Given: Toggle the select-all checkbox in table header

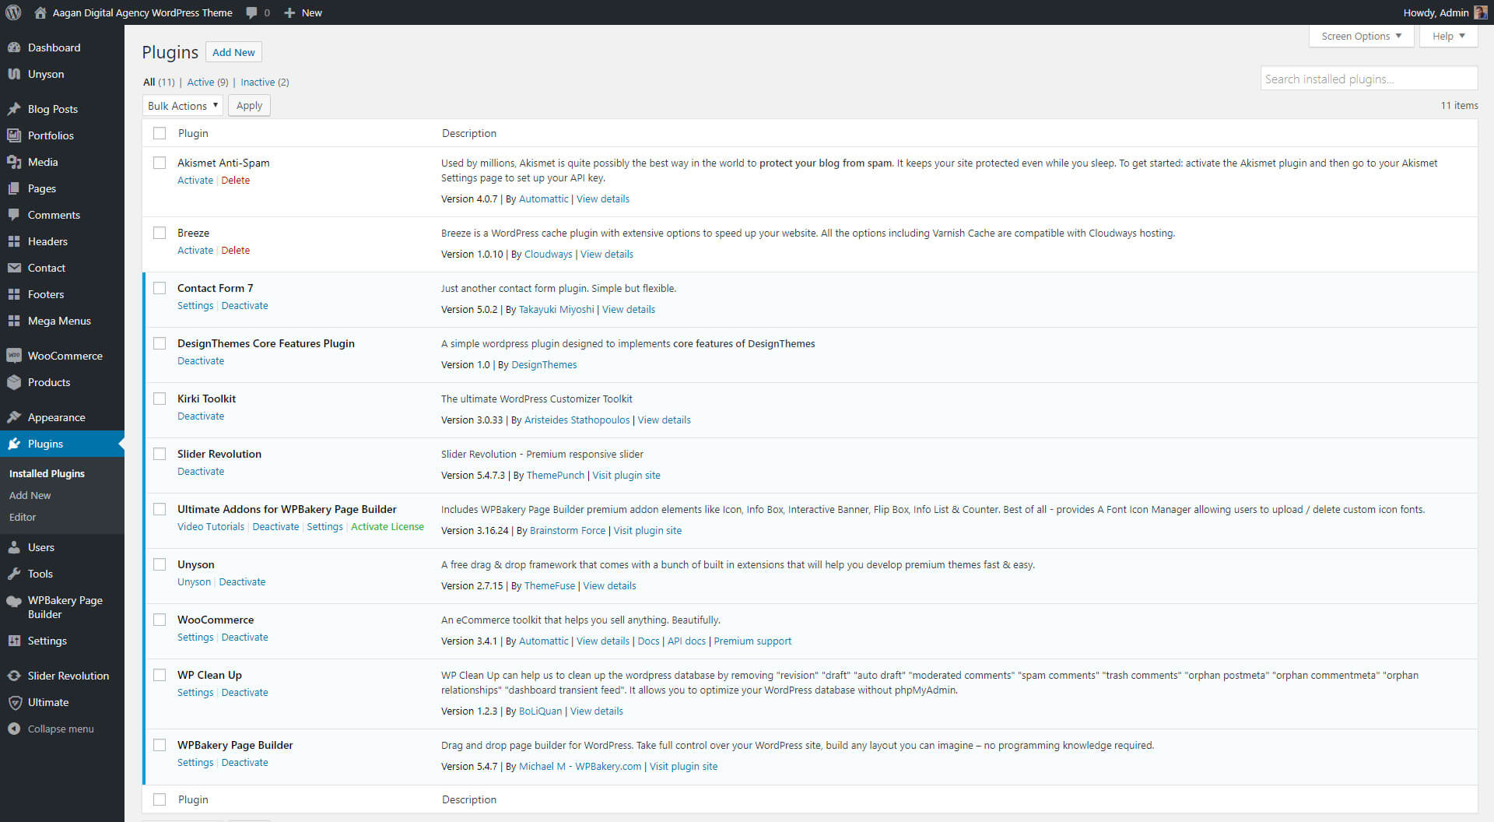Looking at the screenshot, I should (x=160, y=133).
